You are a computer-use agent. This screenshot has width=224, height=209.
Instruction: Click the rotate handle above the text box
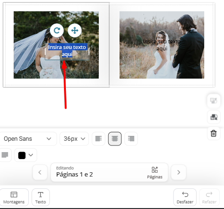tap(57, 30)
